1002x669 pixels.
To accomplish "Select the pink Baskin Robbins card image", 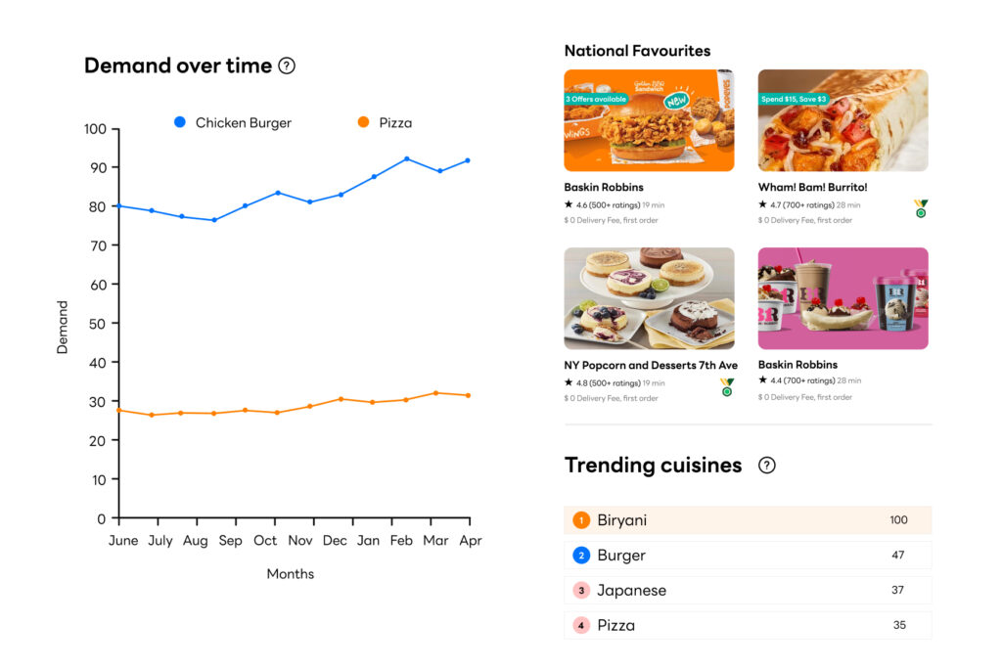I will click(x=843, y=298).
